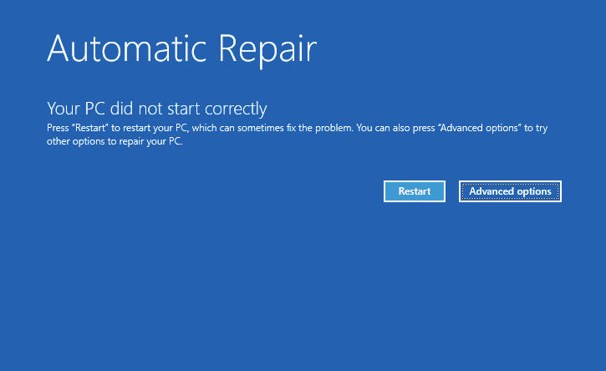This screenshot has width=606, height=371.
Task: Click the word "Press" starting the description
Action: [x=57, y=129]
